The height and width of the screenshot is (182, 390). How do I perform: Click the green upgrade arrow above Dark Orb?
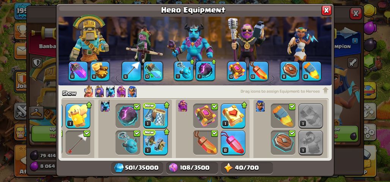click(x=214, y=62)
